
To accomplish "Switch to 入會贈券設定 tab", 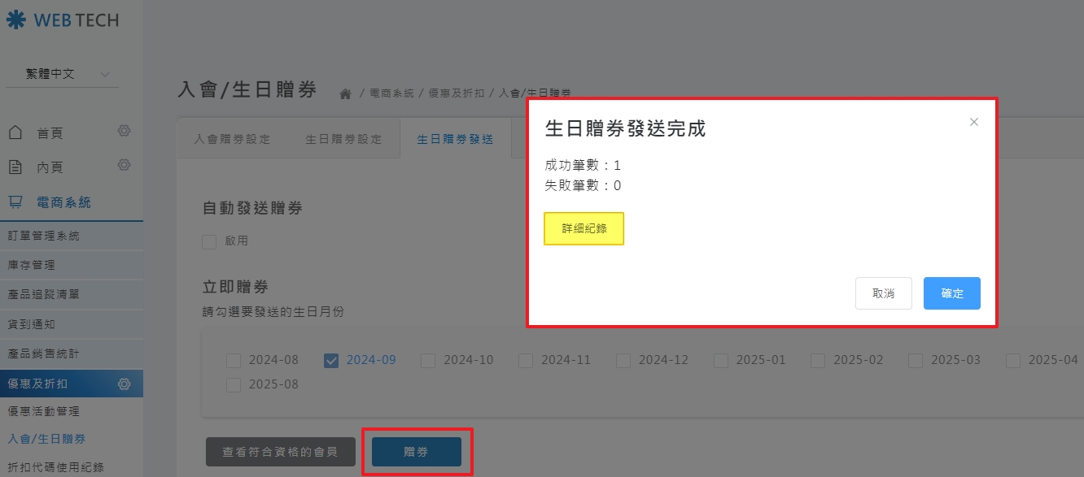I will [232, 139].
